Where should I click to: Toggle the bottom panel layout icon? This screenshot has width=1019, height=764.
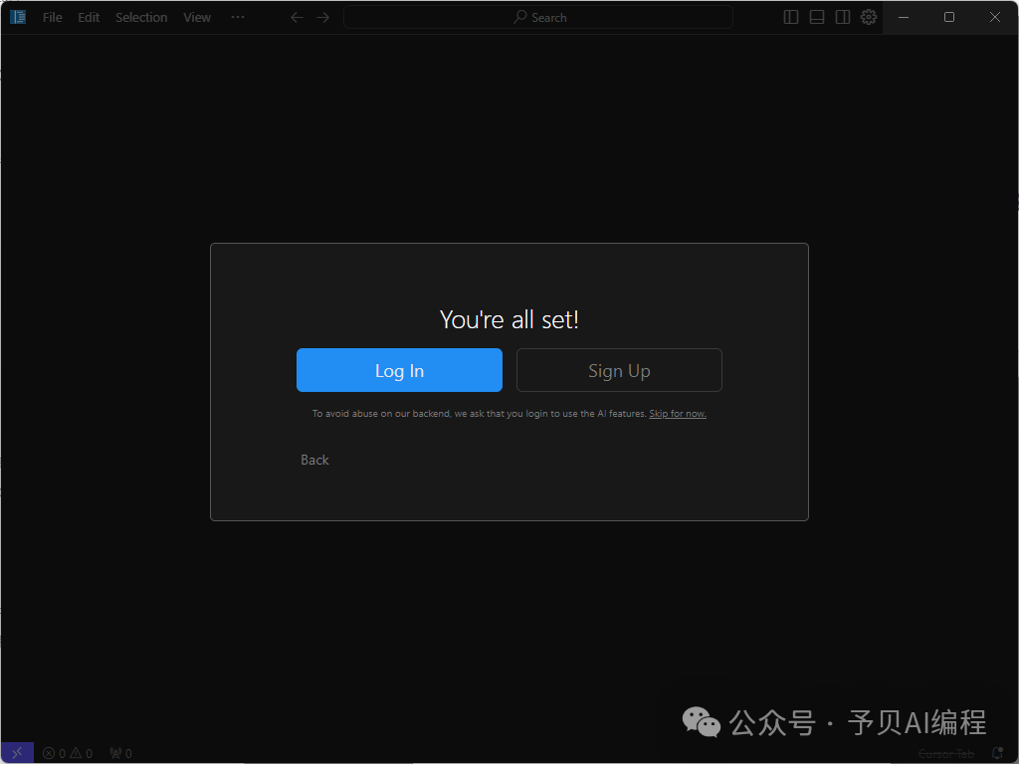point(817,18)
